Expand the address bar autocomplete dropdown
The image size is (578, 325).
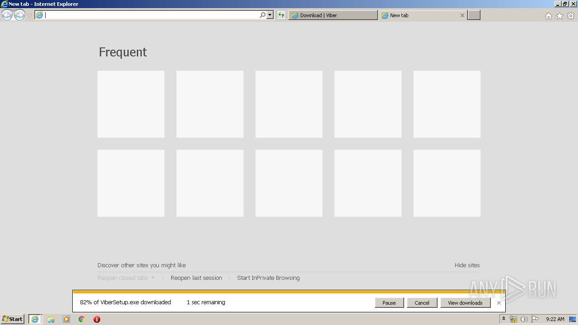(270, 15)
